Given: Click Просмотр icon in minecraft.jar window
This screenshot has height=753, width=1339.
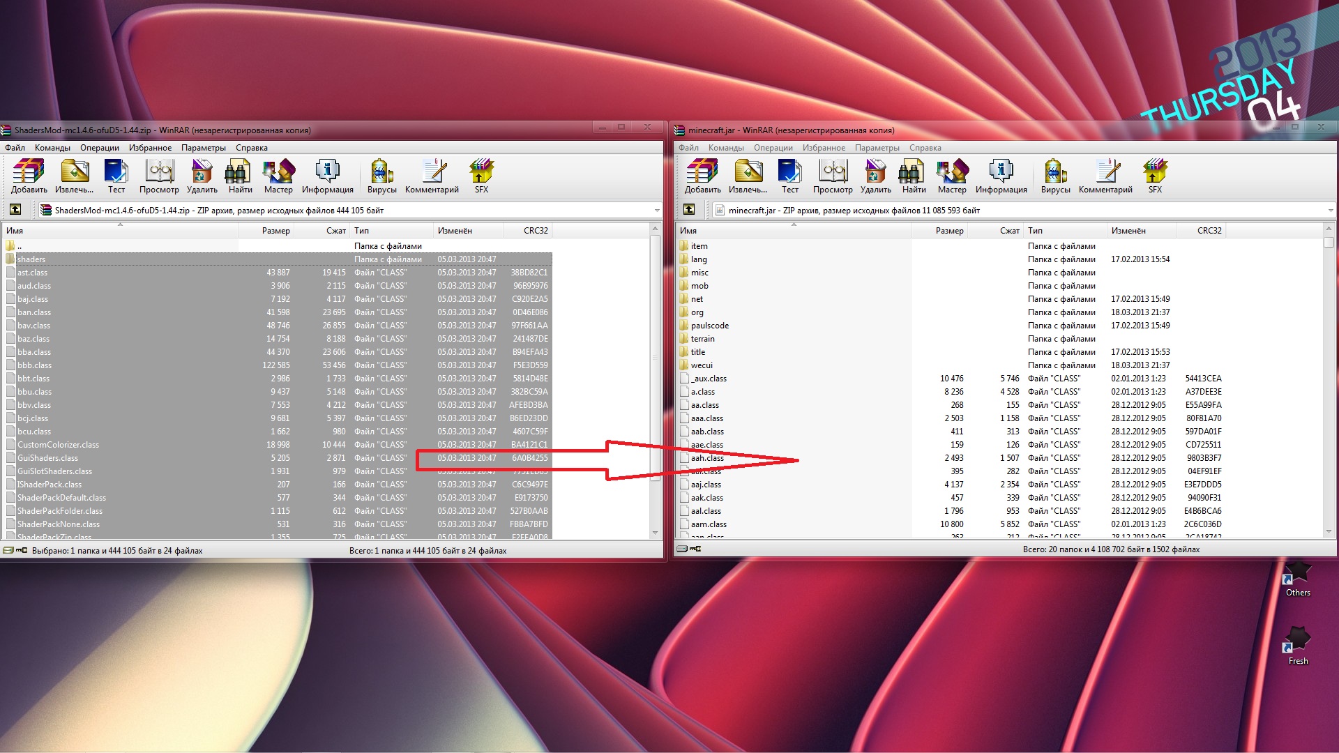Looking at the screenshot, I should [x=833, y=176].
